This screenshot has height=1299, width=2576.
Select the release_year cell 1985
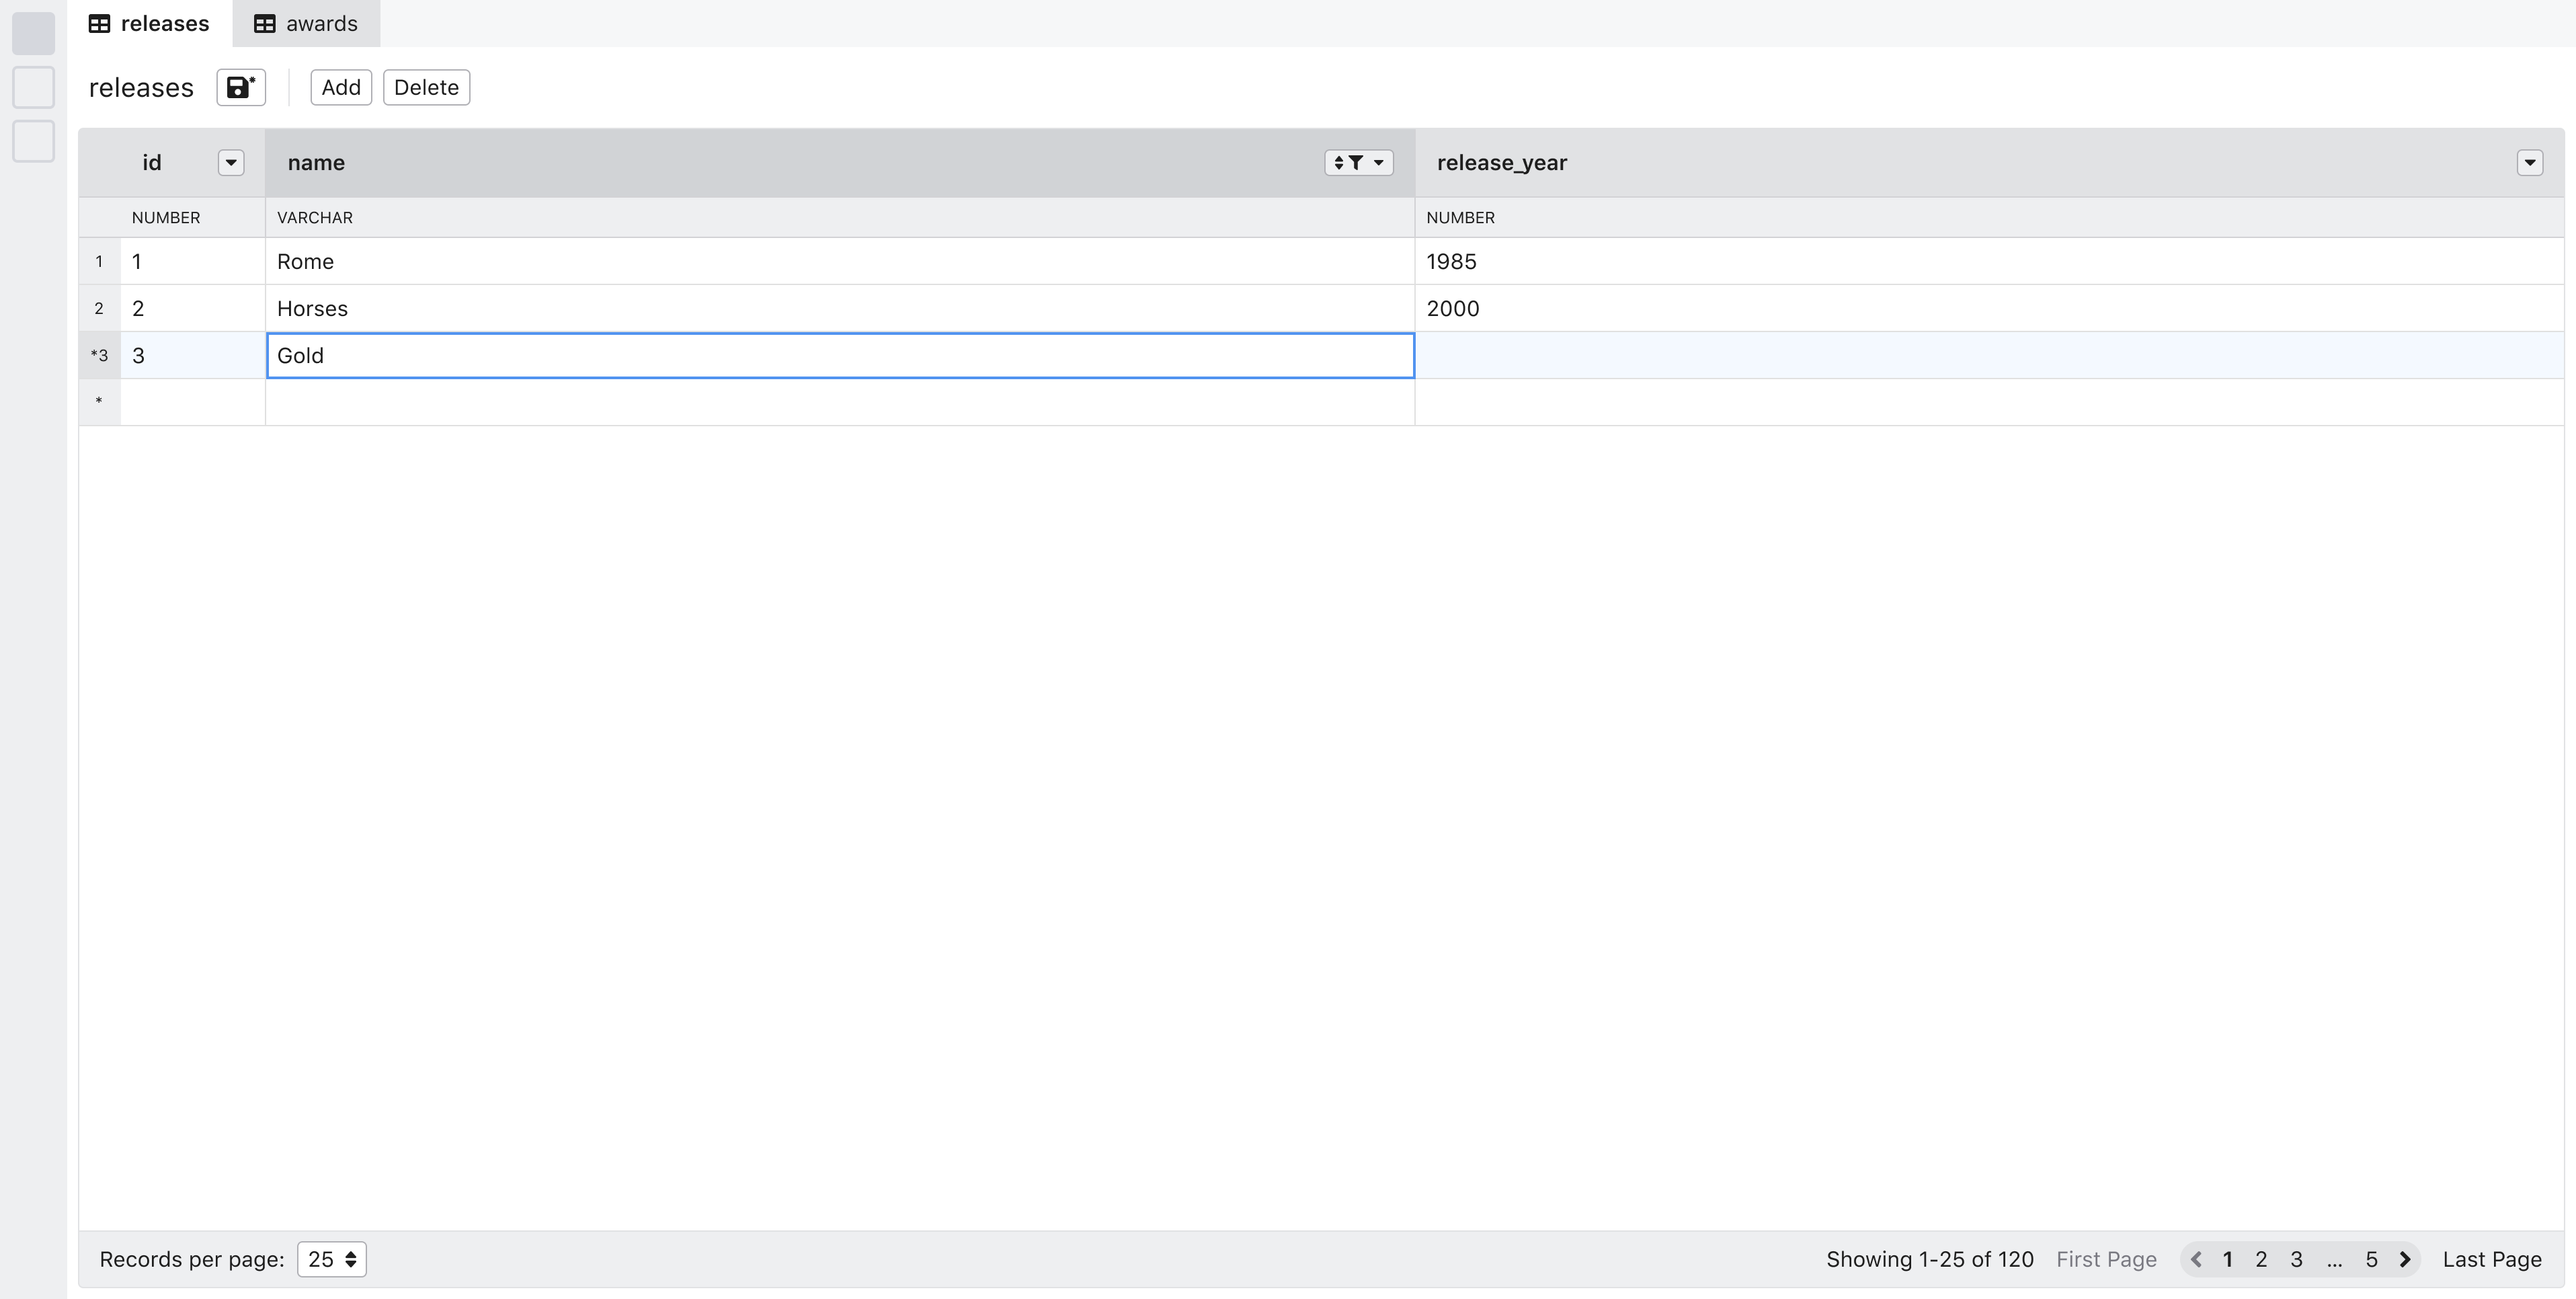pyautogui.click(x=1990, y=261)
